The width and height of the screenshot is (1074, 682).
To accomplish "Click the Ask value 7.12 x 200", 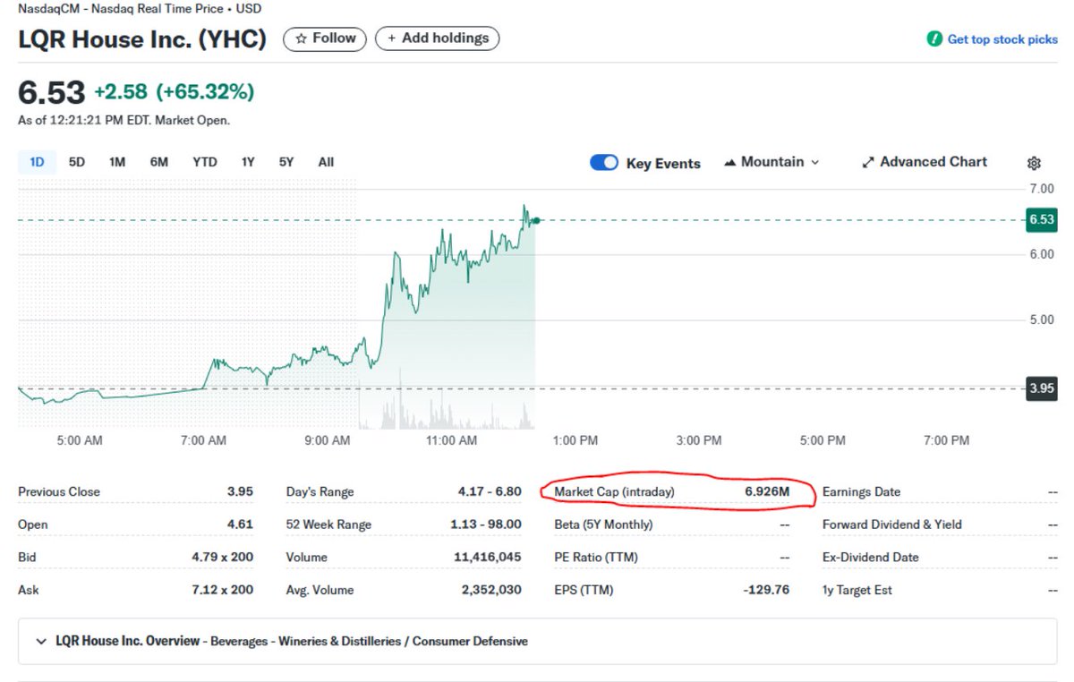I will pos(222,590).
